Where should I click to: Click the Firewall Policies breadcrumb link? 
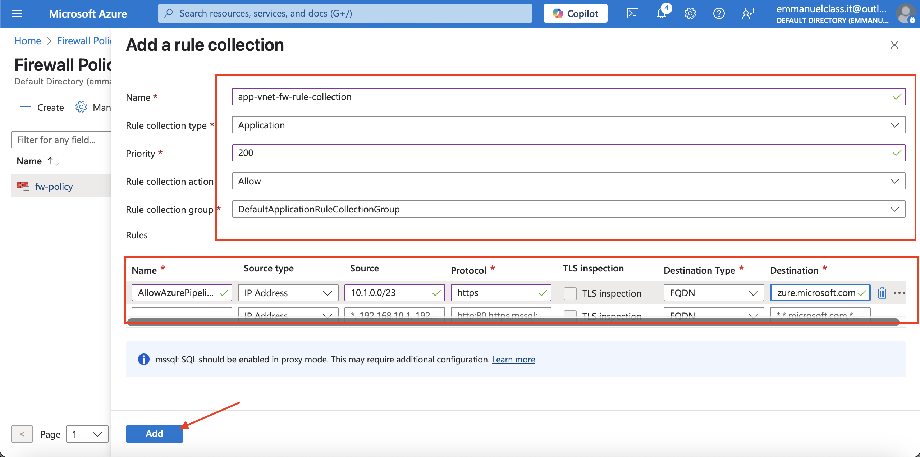[84, 41]
